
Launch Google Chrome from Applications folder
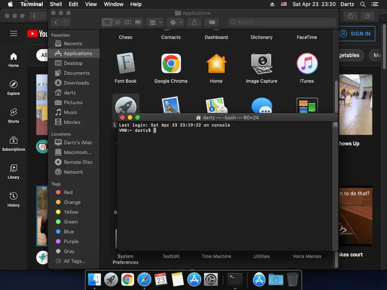click(171, 63)
